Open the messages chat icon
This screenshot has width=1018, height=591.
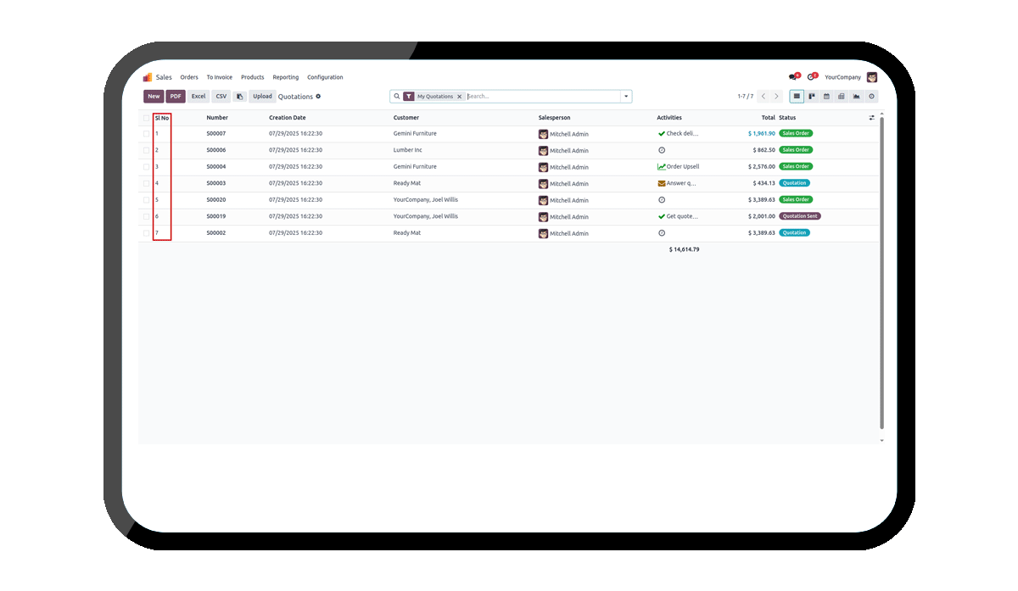[793, 77]
